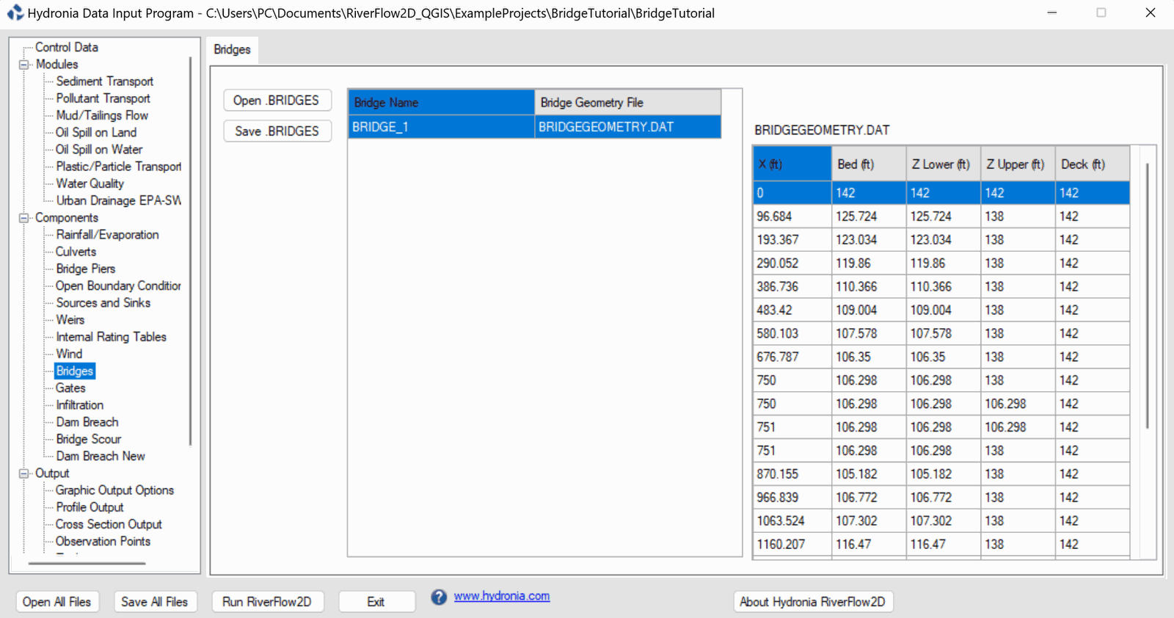This screenshot has width=1174, height=618.
Task: Select Bridge Piers in the tree
Action: pyautogui.click(x=85, y=269)
